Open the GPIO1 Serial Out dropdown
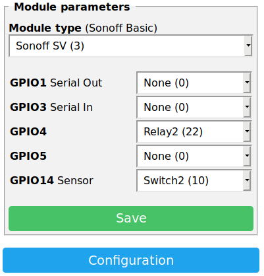This screenshot has height=276, width=264. point(194,83)
